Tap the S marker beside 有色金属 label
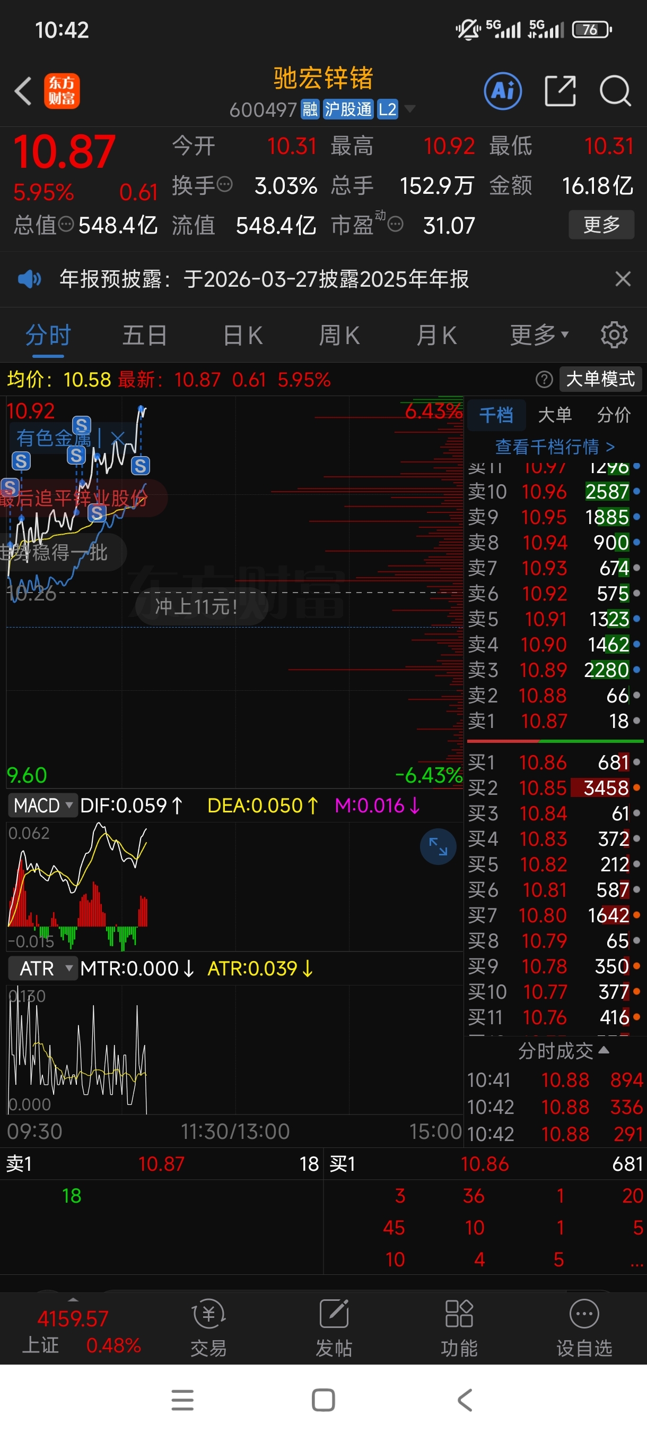 pyautogui.click(x=82, y=425)
